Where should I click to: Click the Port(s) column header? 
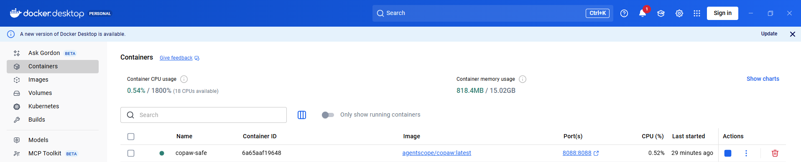573,136
